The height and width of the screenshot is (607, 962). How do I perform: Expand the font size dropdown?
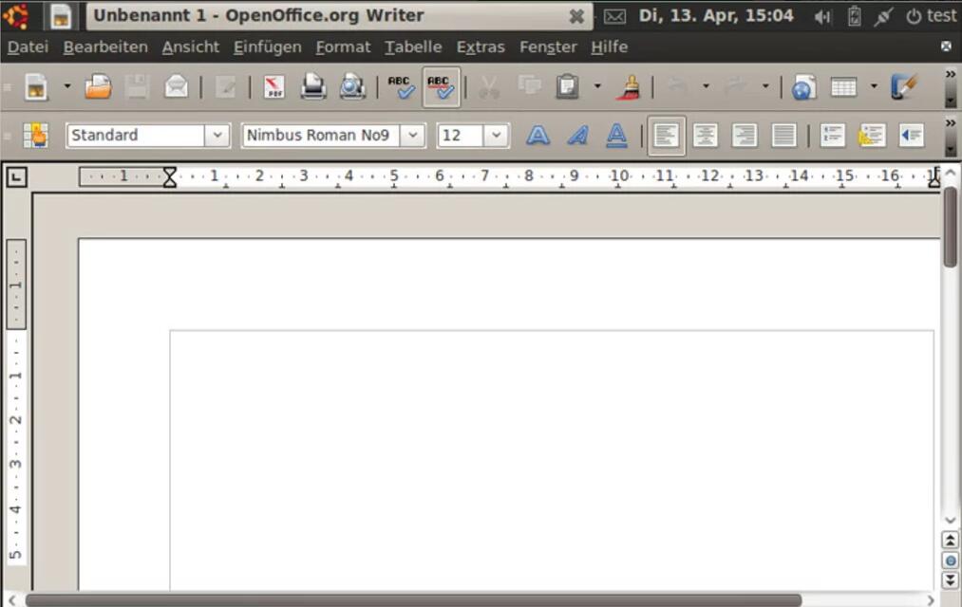[497, 136]
